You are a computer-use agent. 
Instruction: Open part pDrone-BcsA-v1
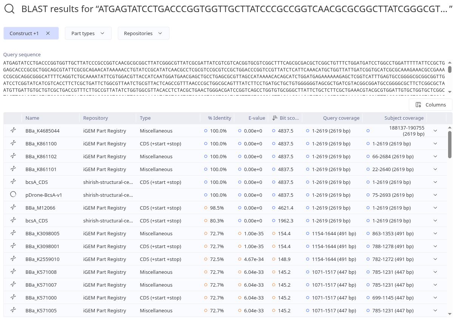click(x=44, y=195)
